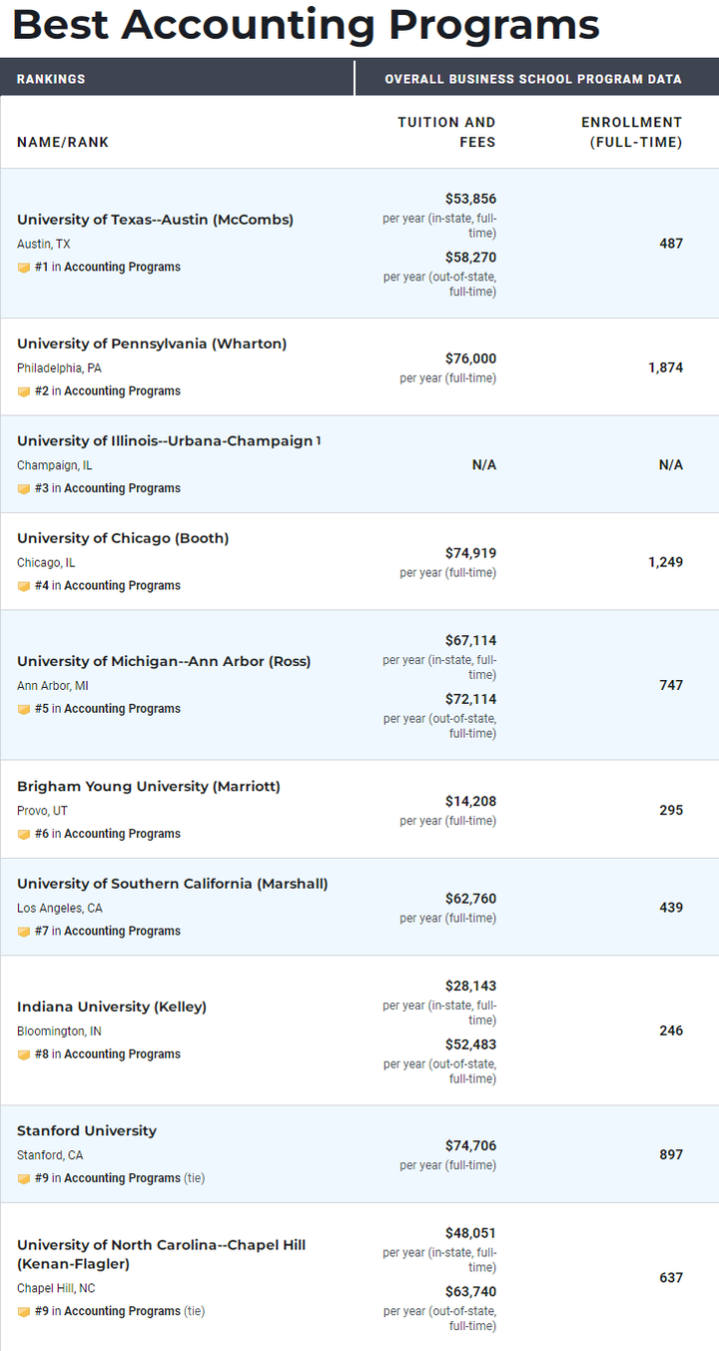
Task: Open University of Texas--Austin (McCombs) link
Action: (x=155, y=220)
